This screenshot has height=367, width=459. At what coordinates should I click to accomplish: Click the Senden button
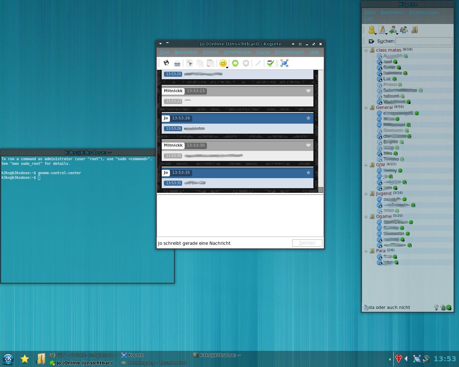tap(307, 243)
